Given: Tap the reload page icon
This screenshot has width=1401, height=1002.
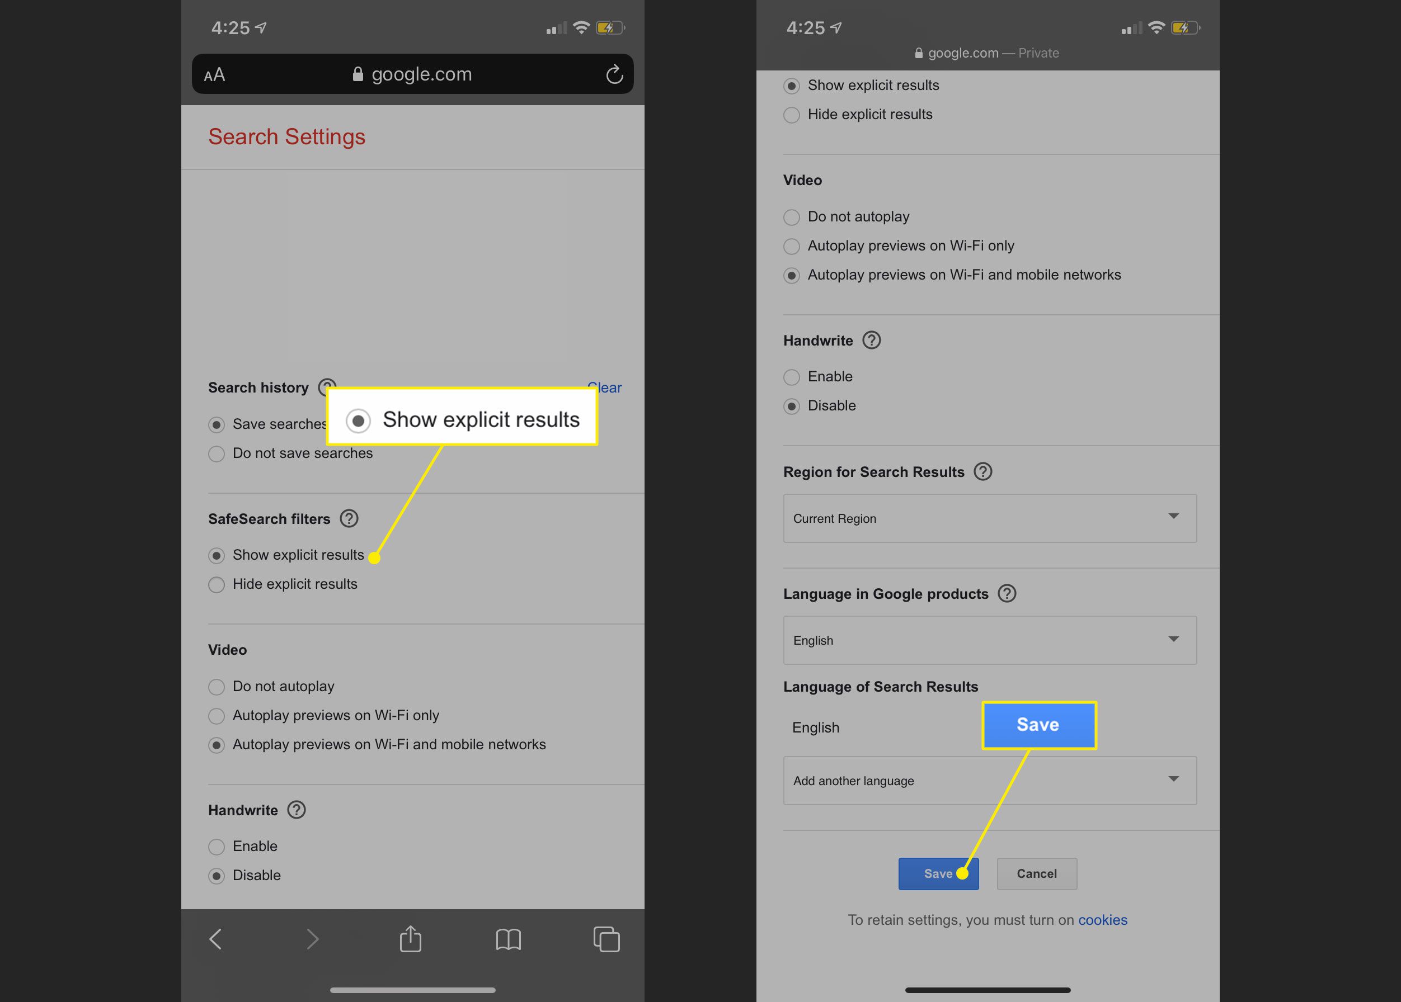Looking at the screenshot, I should click(x=614, y=74).
